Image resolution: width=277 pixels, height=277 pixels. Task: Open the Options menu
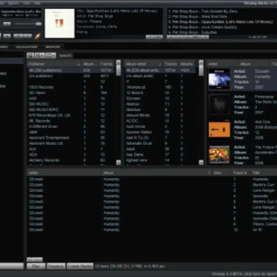[13, 3]
